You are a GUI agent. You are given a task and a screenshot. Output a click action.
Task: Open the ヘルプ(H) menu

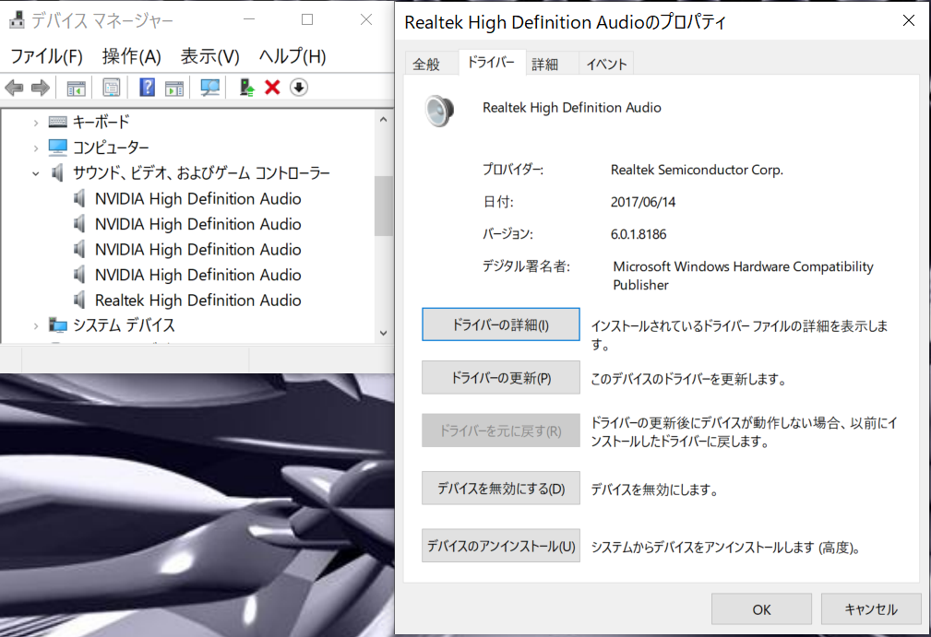pyautogui.click(x=292, y=56)
